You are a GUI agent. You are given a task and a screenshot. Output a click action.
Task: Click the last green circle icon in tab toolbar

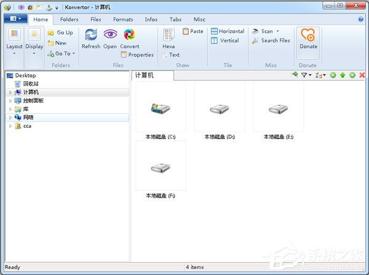[352, 75]
